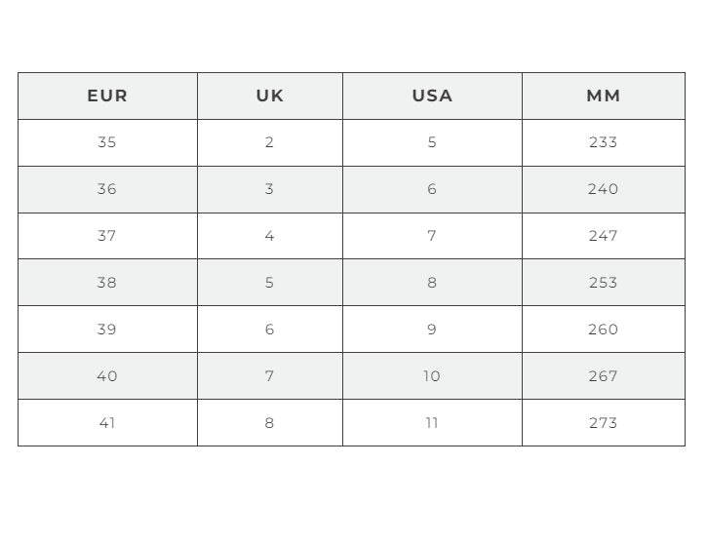Click the 273 millimeter cell

[603, 423]
